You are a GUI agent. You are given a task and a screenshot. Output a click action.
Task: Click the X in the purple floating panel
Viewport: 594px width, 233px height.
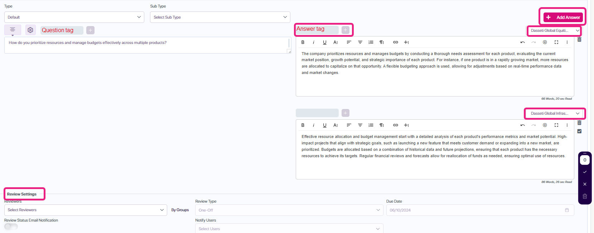click(x=585, y=184)
